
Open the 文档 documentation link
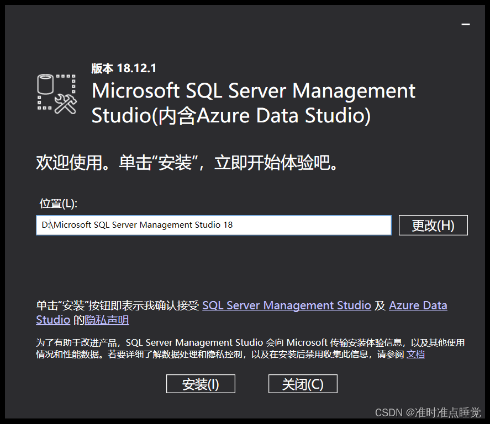pos(415,355)
